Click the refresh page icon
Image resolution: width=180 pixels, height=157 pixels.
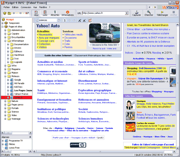65,20
